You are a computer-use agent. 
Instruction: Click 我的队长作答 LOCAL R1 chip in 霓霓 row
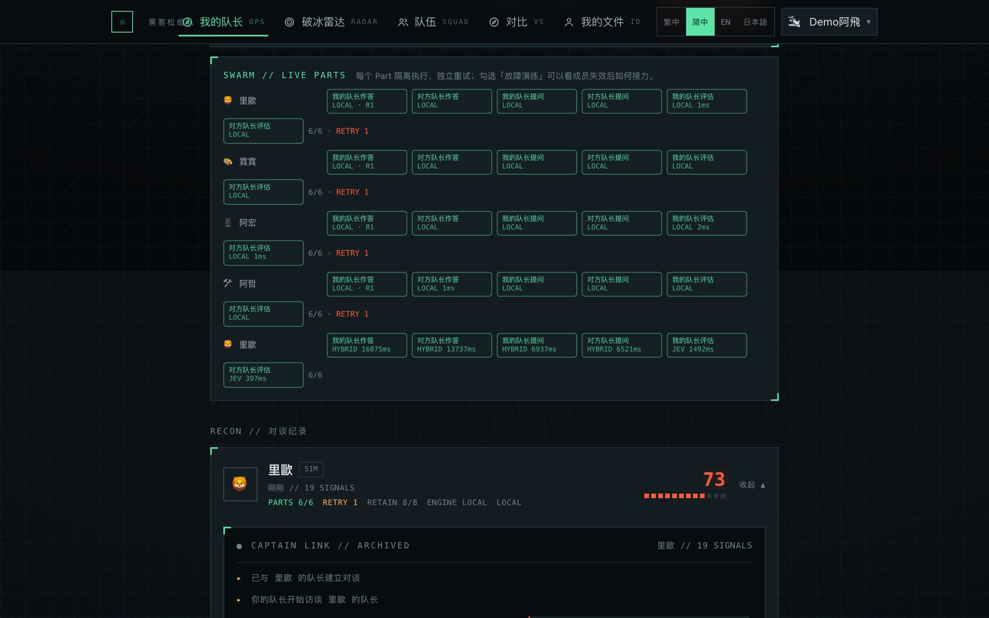pos(367,162)
